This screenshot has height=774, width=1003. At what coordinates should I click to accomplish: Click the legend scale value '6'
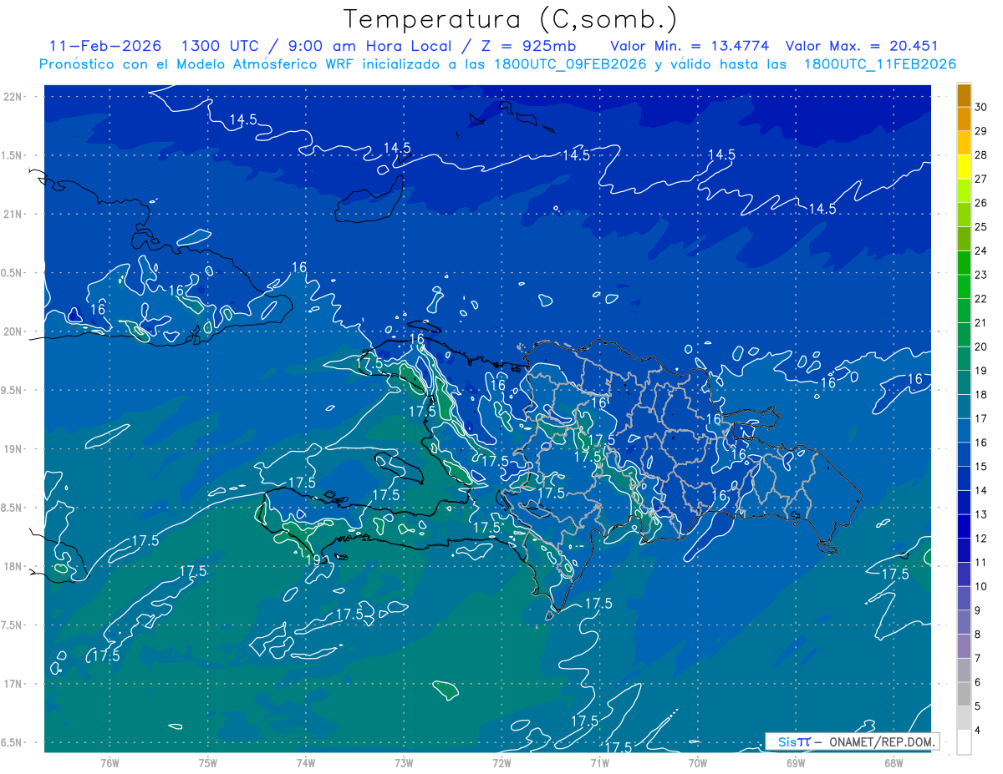tap(978, 683)
